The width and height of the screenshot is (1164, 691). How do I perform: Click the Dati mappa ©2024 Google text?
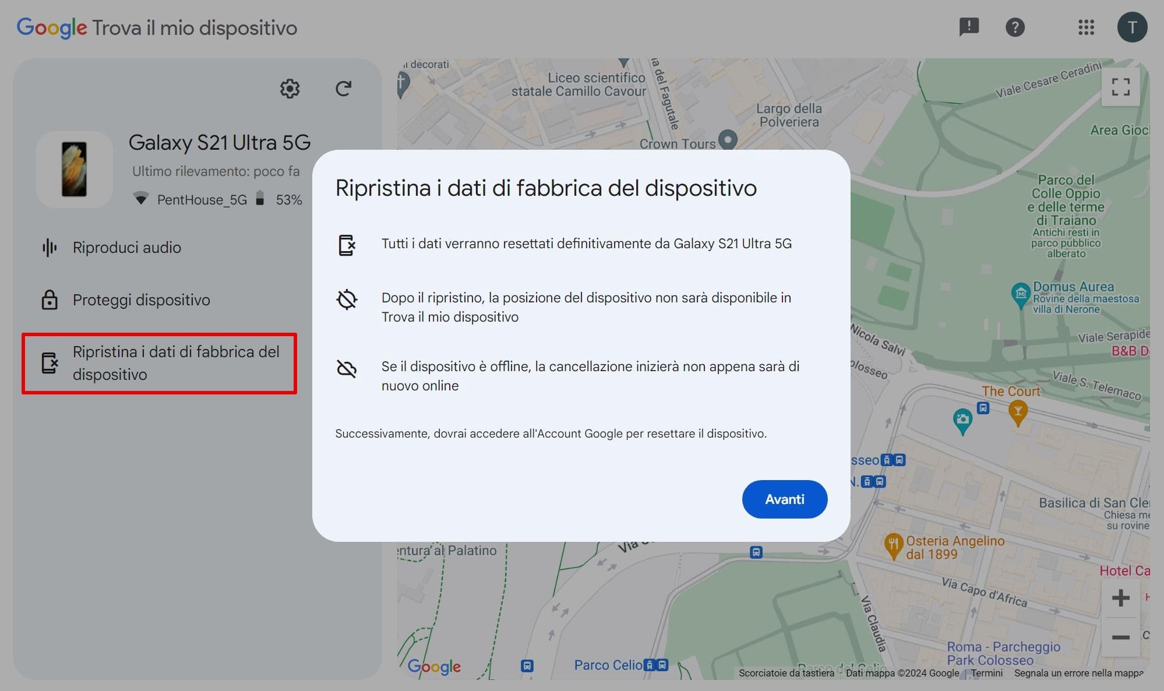pos(902,673)
